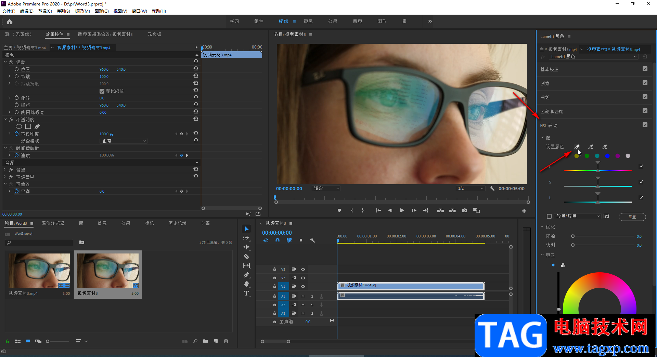657x357 pixels.
Task: Open the File menu
Action: pos(9,11)
